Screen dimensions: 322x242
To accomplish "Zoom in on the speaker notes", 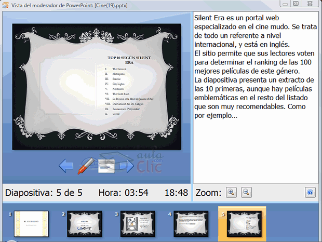I will click(x=231, y=193).
